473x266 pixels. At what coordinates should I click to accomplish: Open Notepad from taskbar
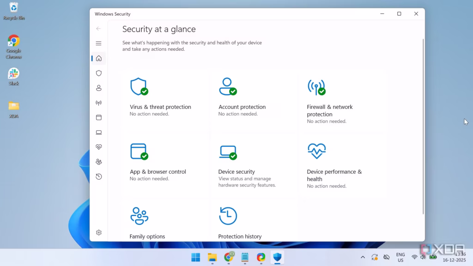coord(245,257)
